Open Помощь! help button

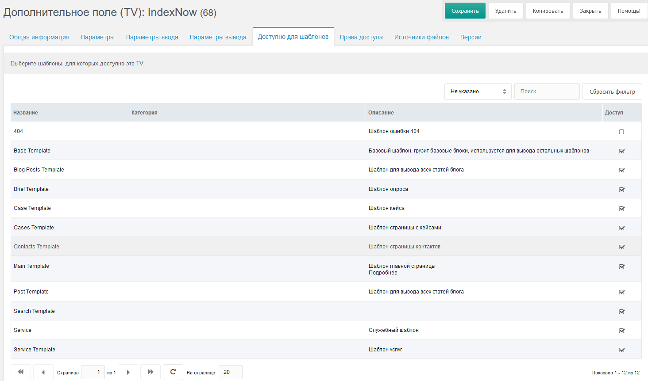tap(629, 11)
